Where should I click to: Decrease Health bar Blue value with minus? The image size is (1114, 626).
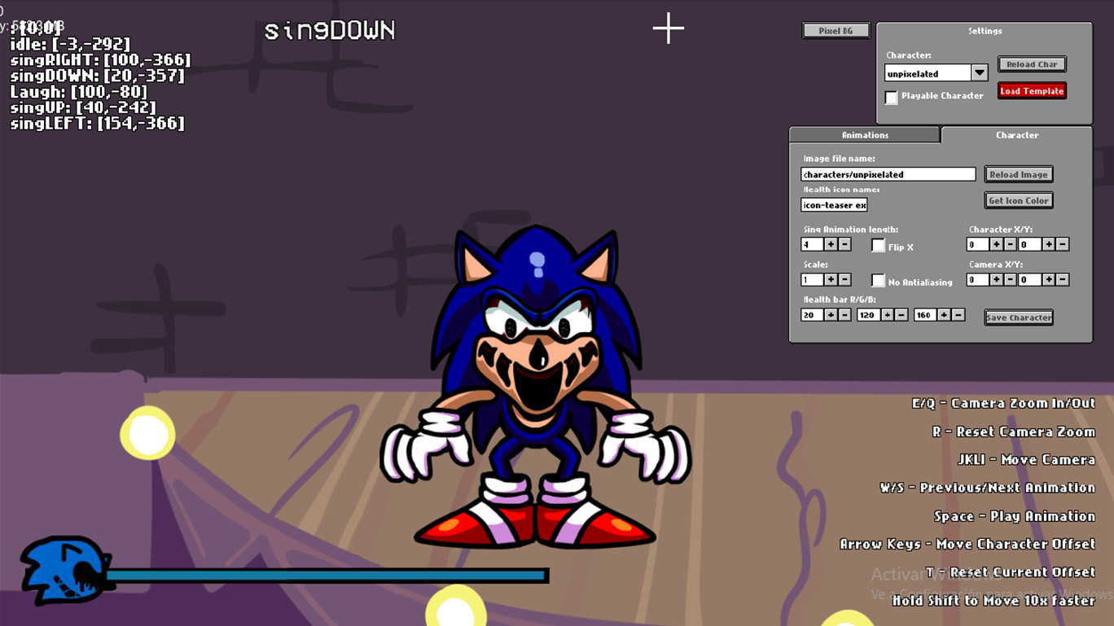(x=958, y=315)
